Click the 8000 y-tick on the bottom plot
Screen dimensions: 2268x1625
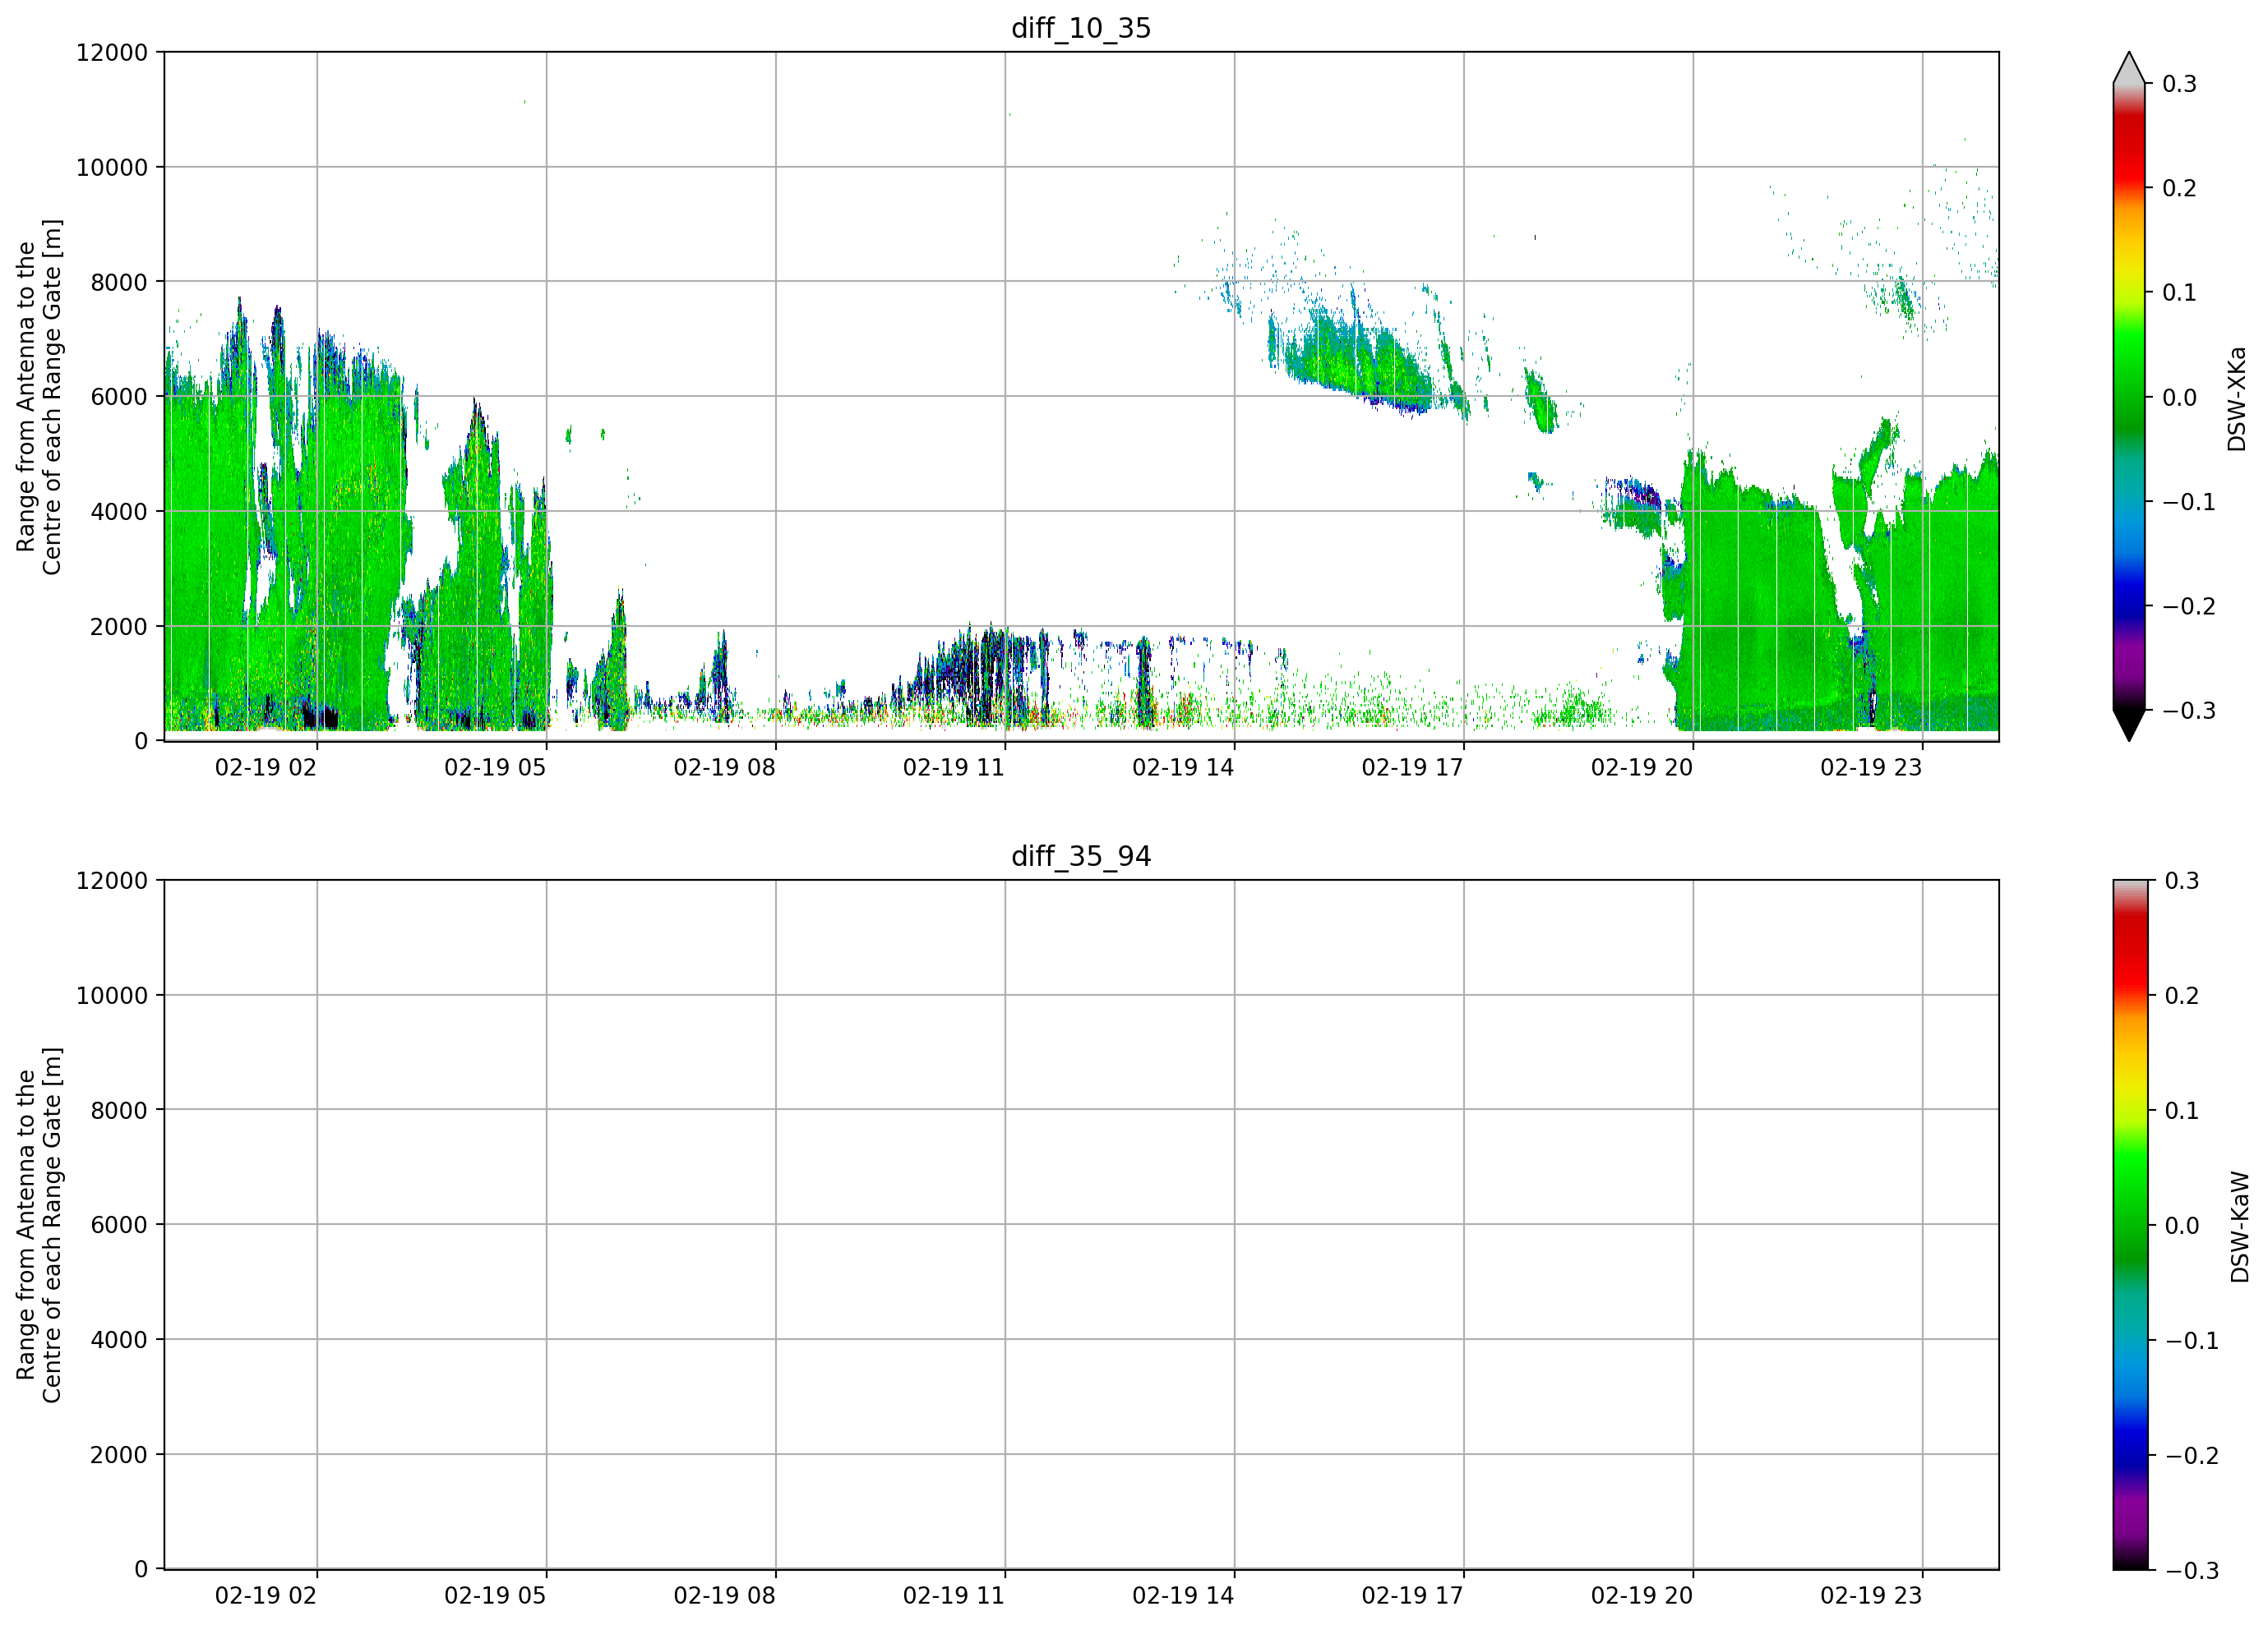pyautogui.click(x=119, y=1111)
